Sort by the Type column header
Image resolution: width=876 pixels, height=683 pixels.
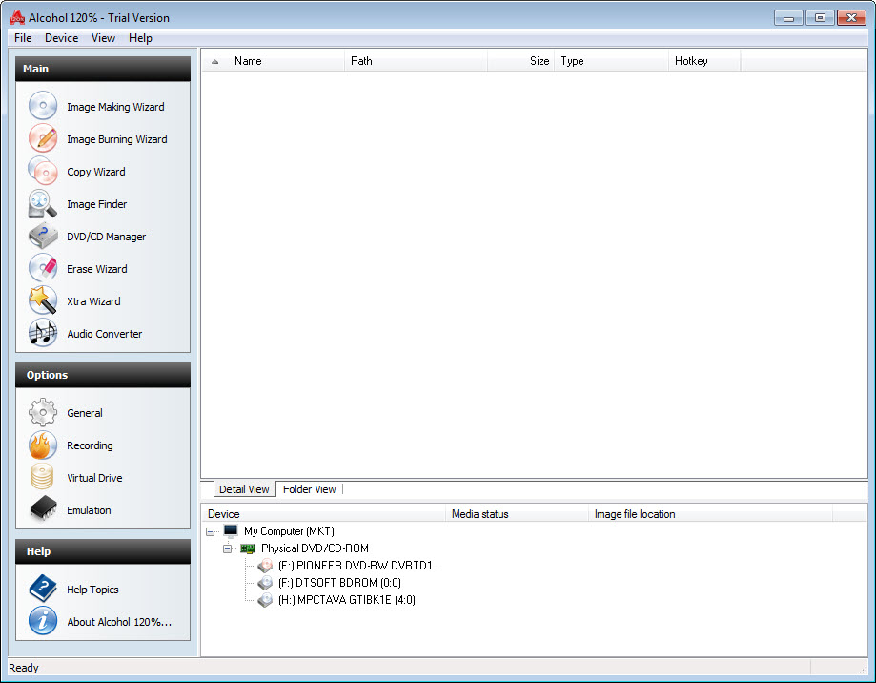pyautogui.click(x=612, y=61)
